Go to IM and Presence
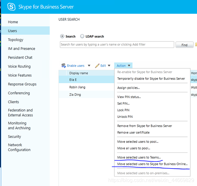This screenshot has height=186, width=197. (x=21, y=48)
